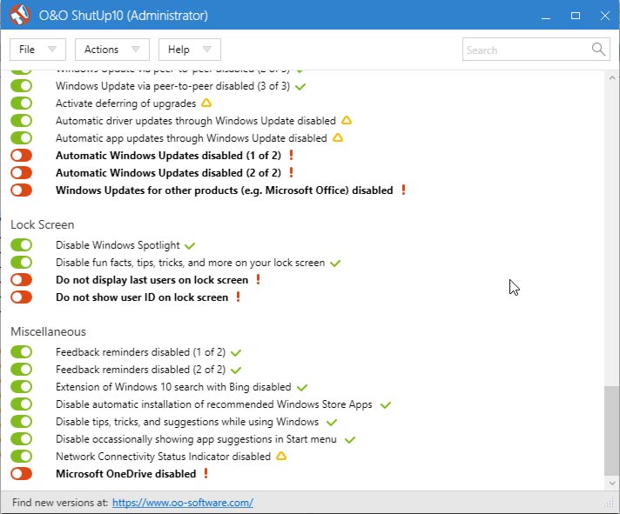The width and height of the screenshot is (620, 514).
Task: Toggle app suggestions in Start menu switch
Action: [22, 438]
